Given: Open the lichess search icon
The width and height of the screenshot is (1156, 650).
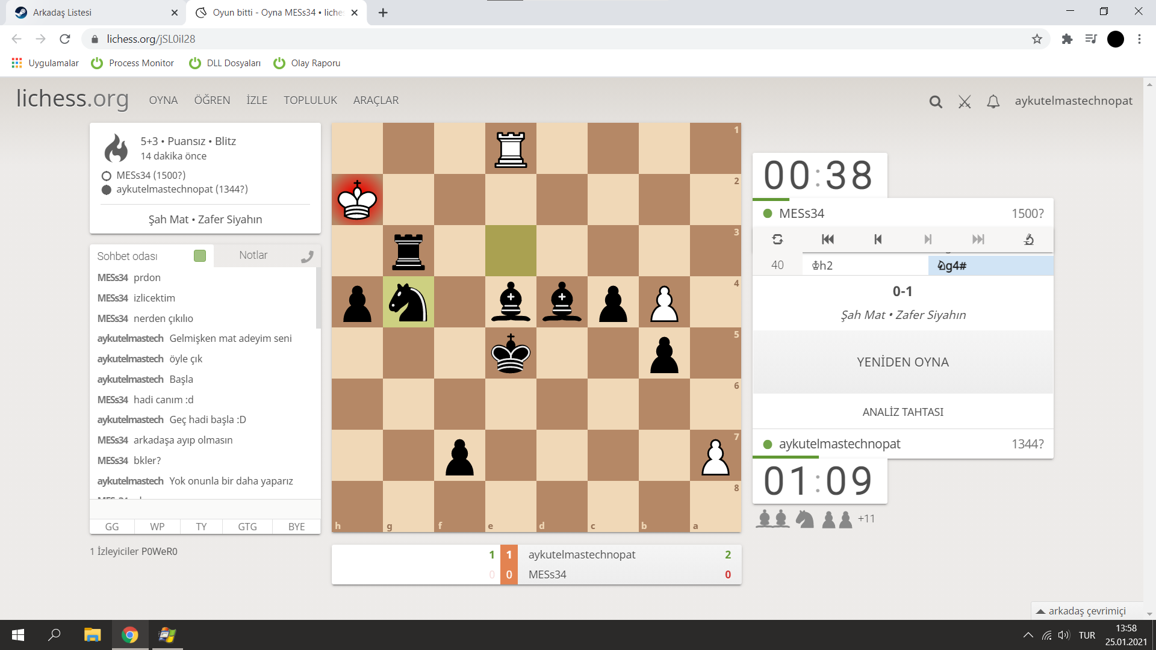Looking at the screenshot, I should tap(936, 102).
